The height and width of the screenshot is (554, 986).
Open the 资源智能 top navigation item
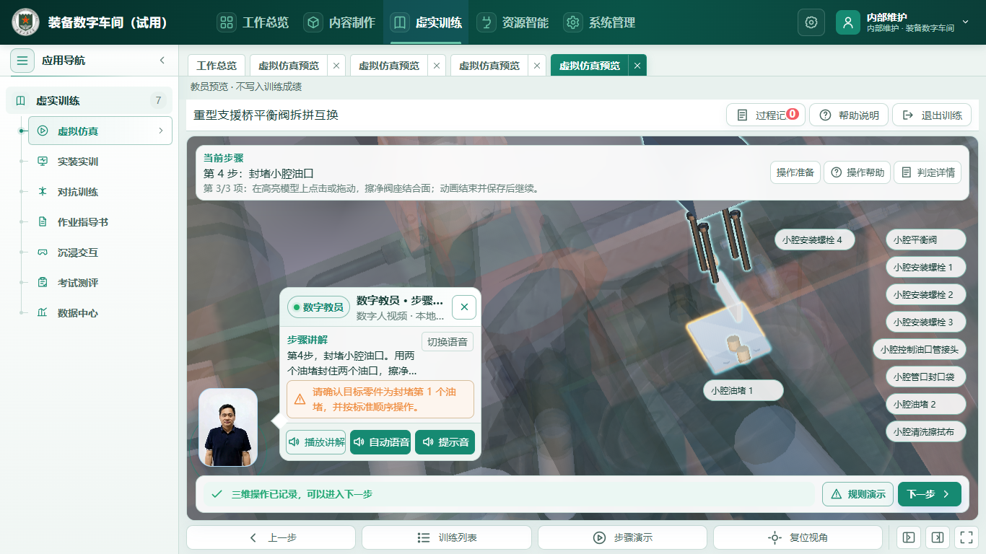tap(513, 22)
